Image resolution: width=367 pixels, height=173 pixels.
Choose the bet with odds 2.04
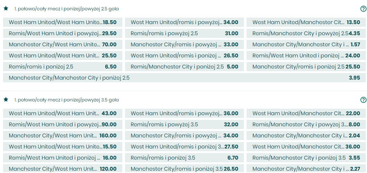[x=306, y=135]
